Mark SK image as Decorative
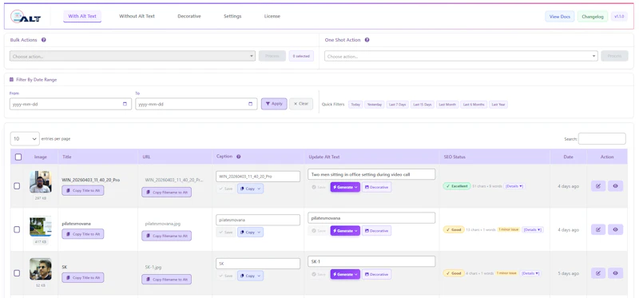 click(376, 274)
